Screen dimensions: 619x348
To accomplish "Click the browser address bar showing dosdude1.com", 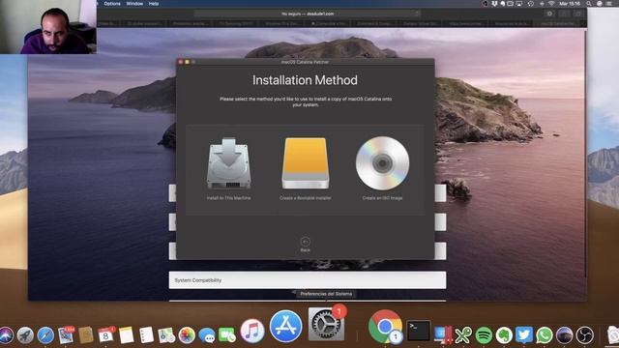I will point(308,14).
